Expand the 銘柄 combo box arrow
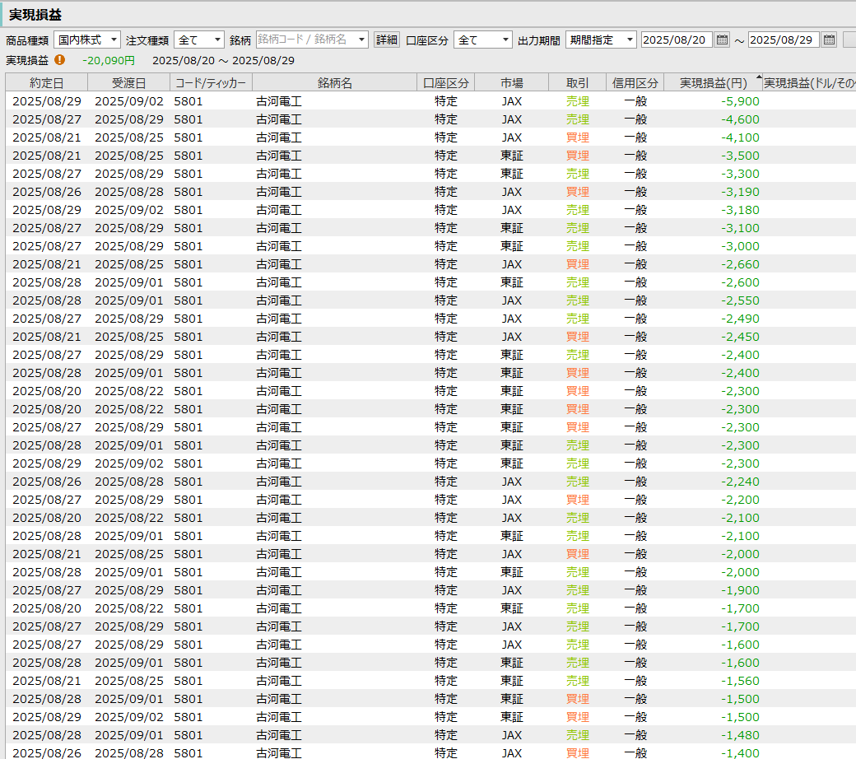The width and height of the screenshot is (856, 759). 361,40
